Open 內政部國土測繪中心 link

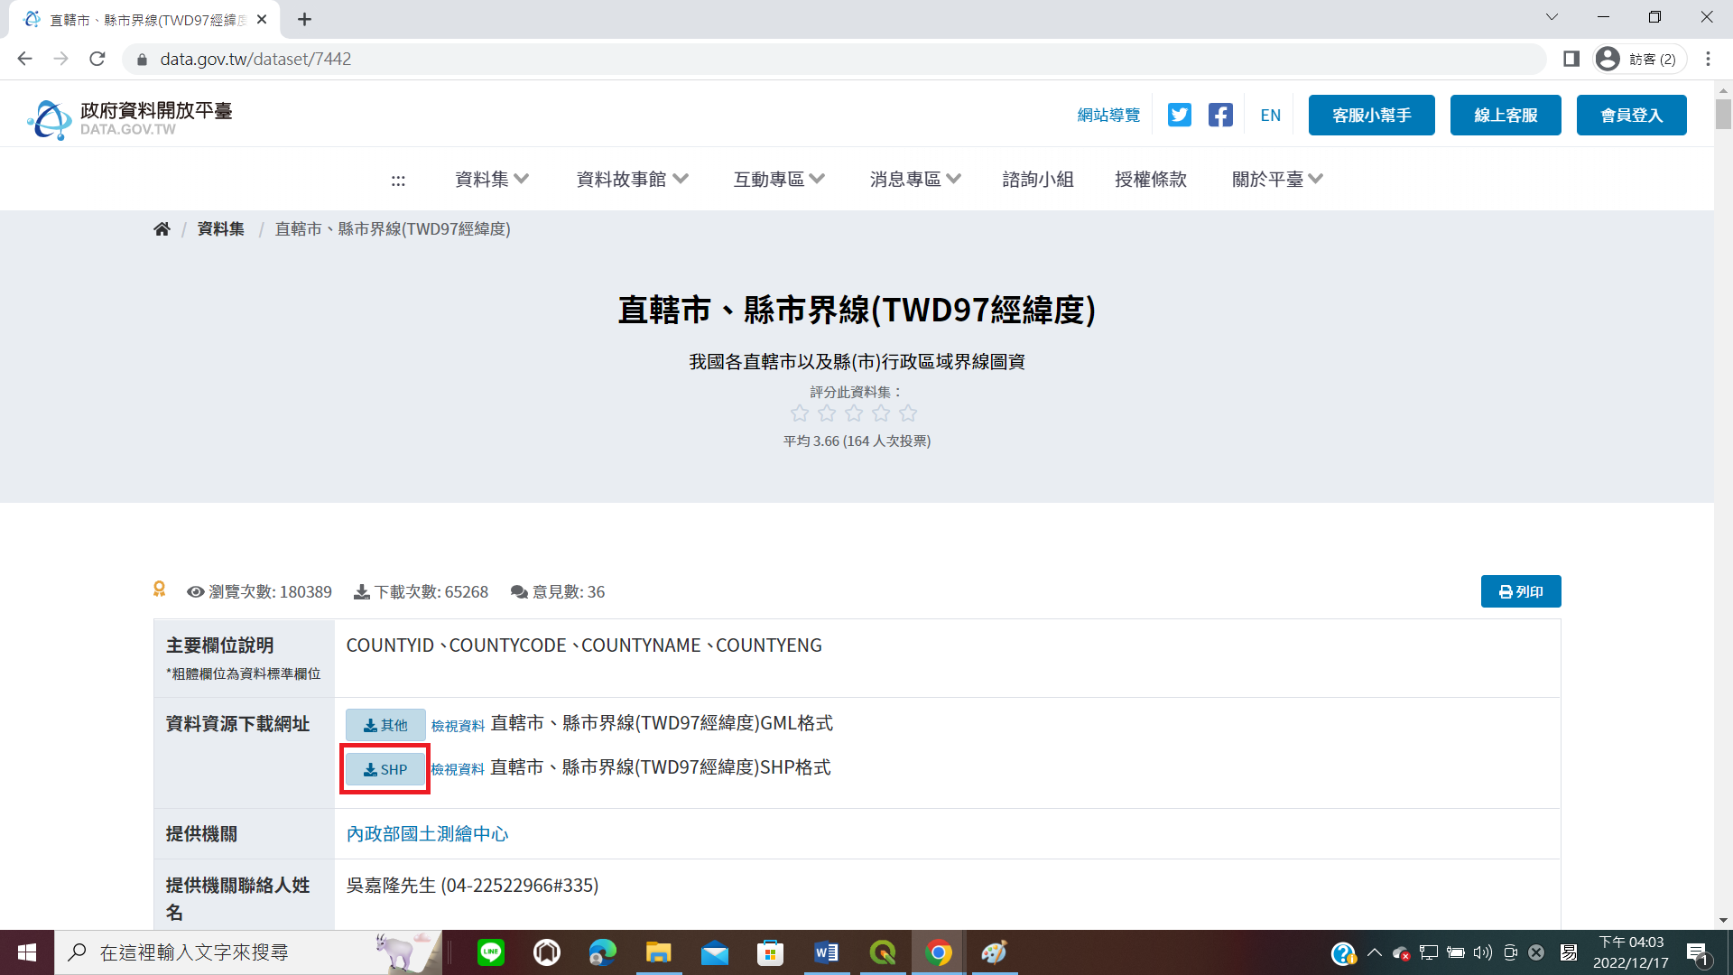(427, 834)
